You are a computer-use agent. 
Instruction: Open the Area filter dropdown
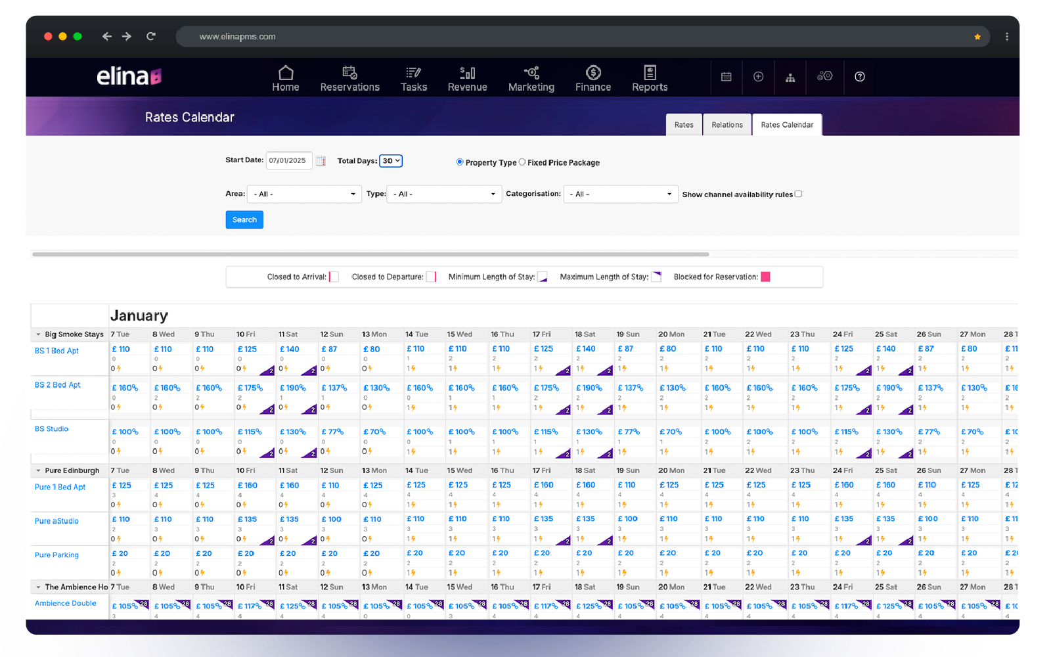click(x=304, y=194)
